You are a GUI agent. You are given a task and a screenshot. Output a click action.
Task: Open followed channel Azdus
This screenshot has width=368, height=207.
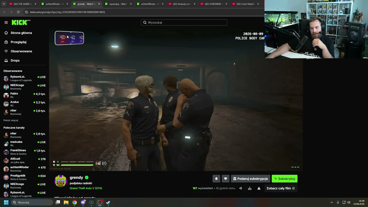coord(24,103)
